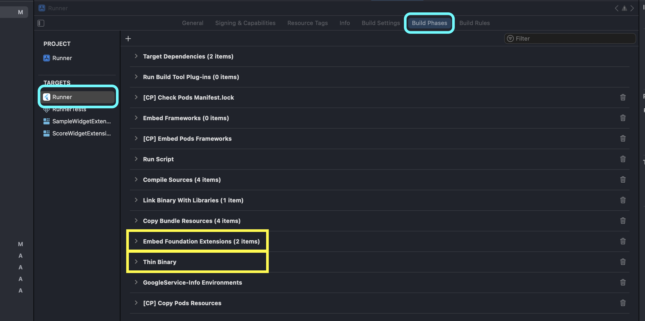
Task: Expand Compile Sources section
Action: click(136, 179)
